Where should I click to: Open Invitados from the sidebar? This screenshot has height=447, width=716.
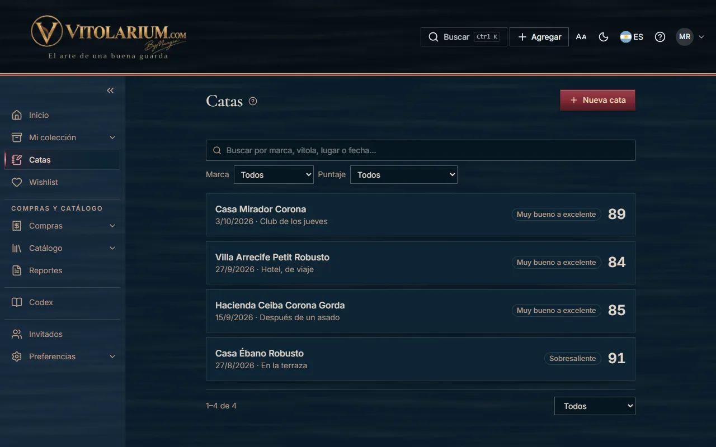[62, 334]
